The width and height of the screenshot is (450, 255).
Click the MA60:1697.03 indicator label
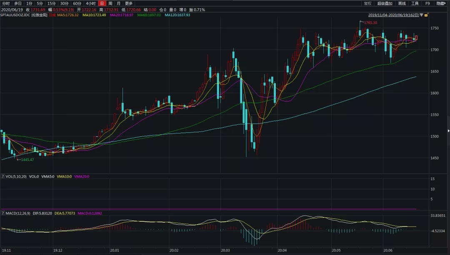pyautogui.click(x=149, y=15)
